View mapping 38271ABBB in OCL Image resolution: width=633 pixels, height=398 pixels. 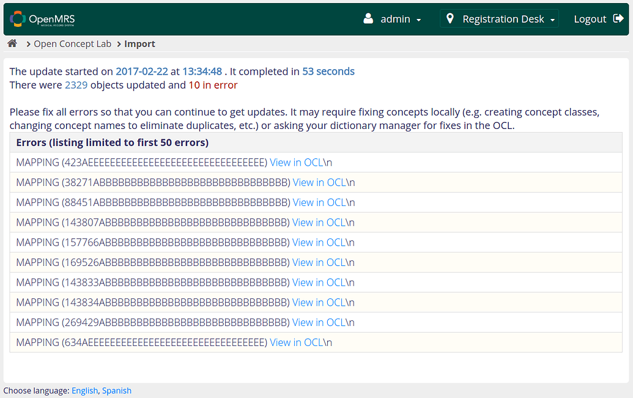(x=319, y=182)
